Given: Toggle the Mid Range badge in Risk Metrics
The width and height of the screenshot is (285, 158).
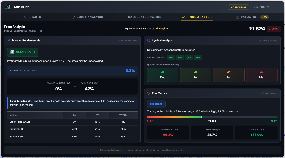Looking at the screenshot, I should (156, 104).
